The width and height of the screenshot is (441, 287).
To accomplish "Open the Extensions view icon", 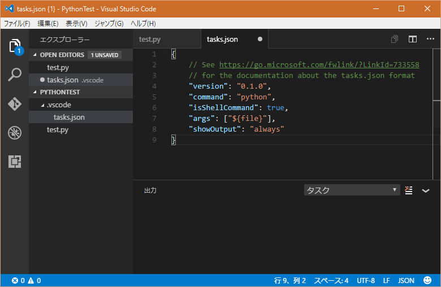I will point(15,162).
